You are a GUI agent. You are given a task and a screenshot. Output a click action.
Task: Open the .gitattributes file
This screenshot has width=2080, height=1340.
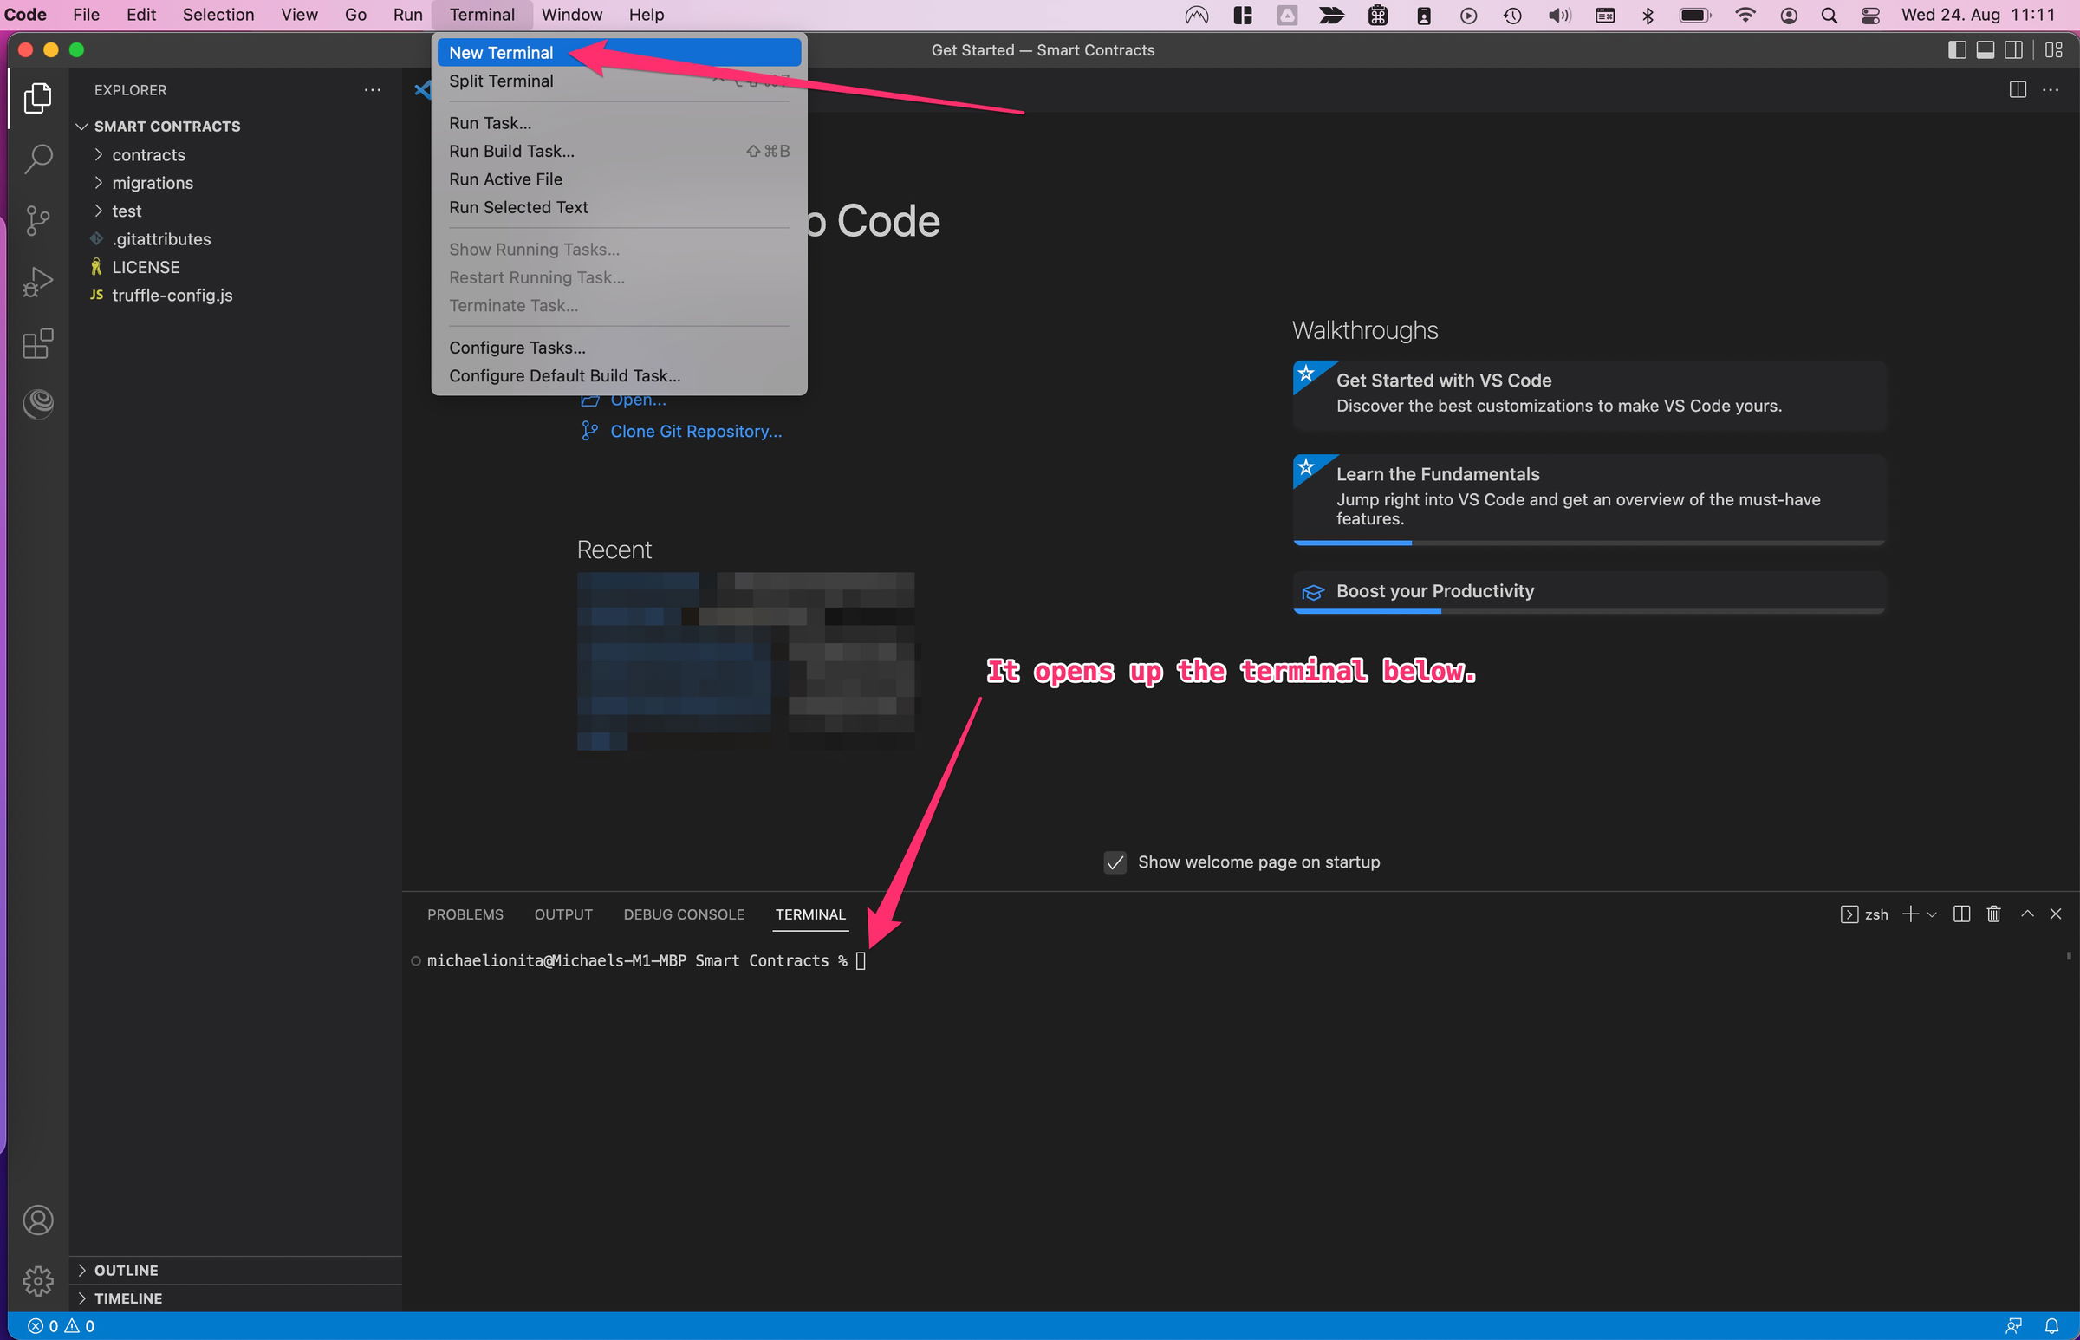(236, 239)
